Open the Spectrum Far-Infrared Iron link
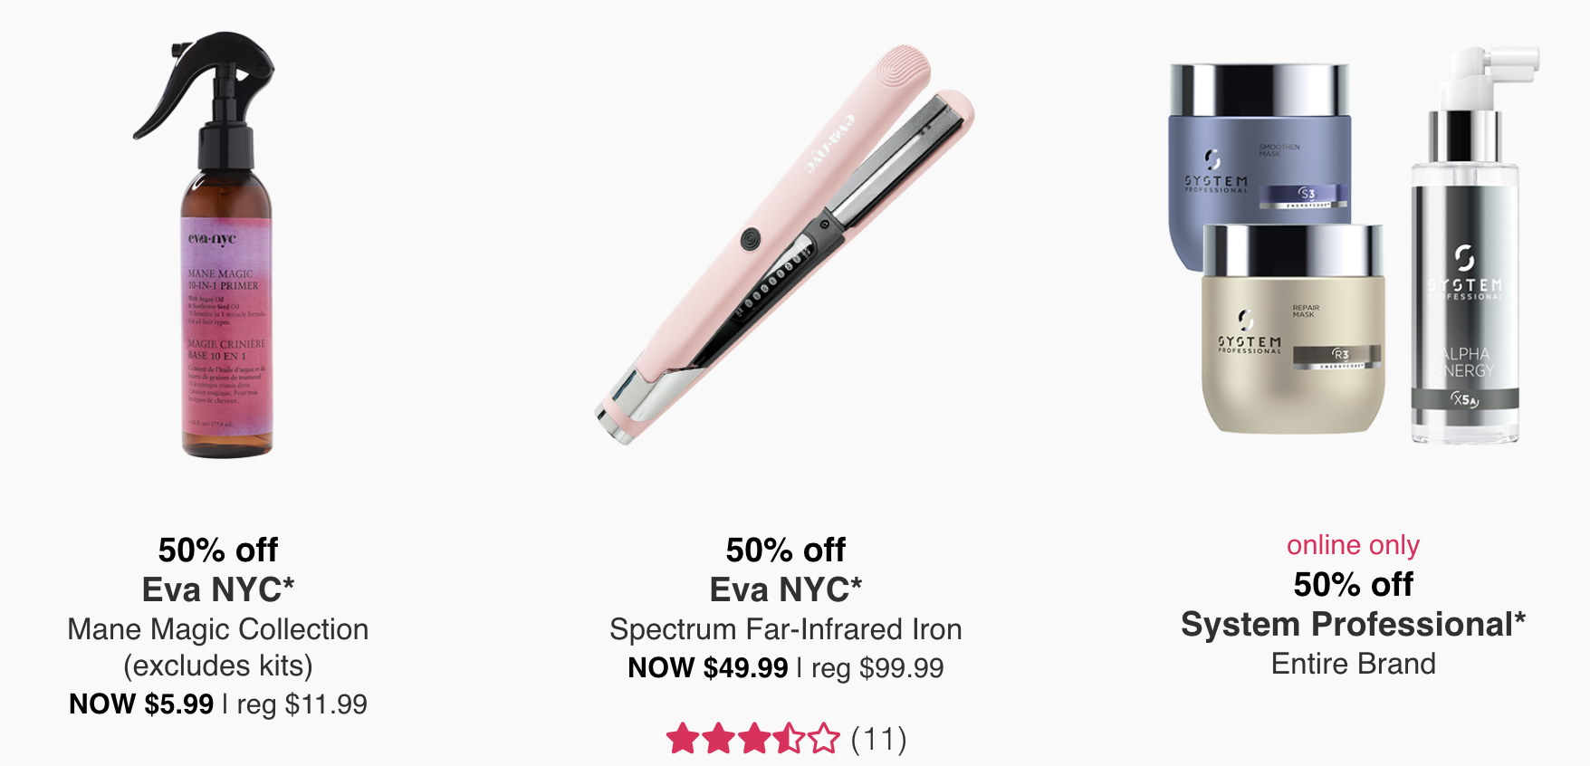The width and height of the screenshot is (1590, 766). [786, 629]
